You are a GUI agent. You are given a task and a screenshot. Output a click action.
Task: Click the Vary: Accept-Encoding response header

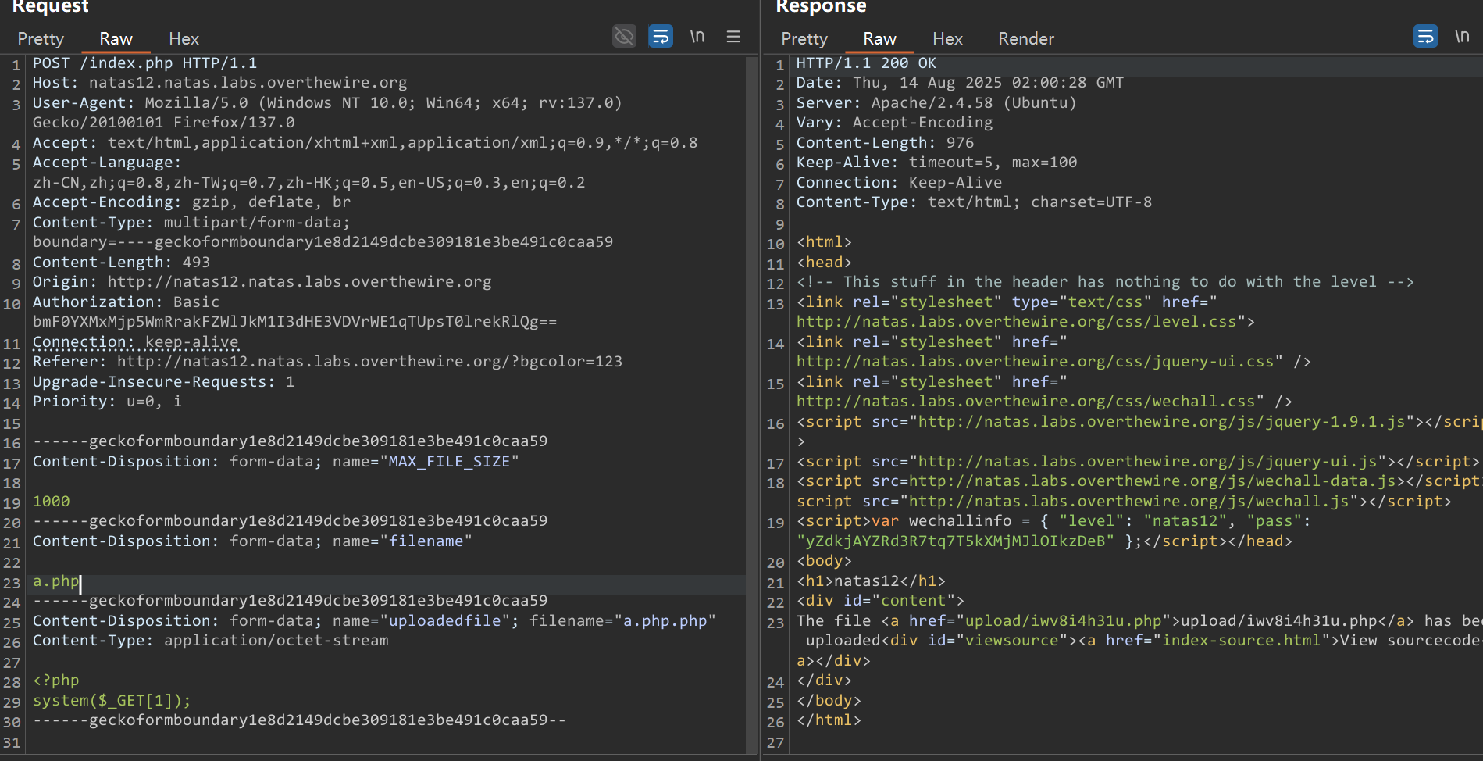[x=894, y=122]
